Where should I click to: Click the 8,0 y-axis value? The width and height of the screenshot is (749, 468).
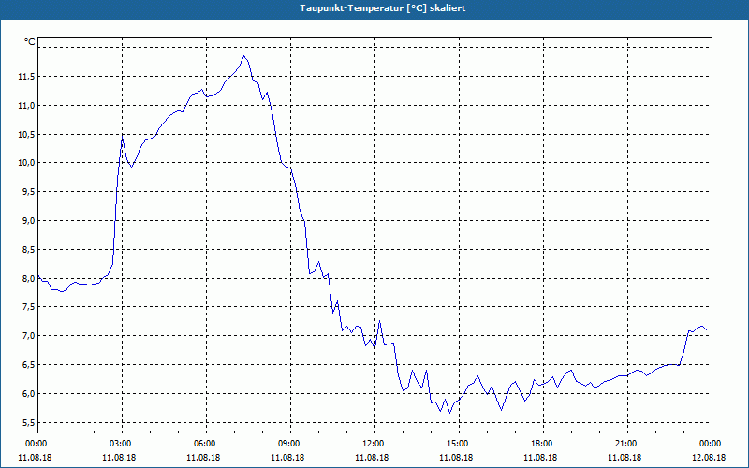28,278
